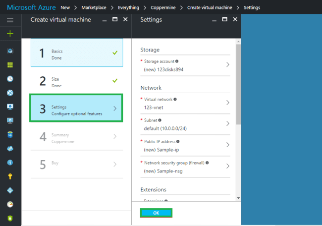Go to Create virtual machine breadcrumb
322x226 pixels.
tap(210, 7)
